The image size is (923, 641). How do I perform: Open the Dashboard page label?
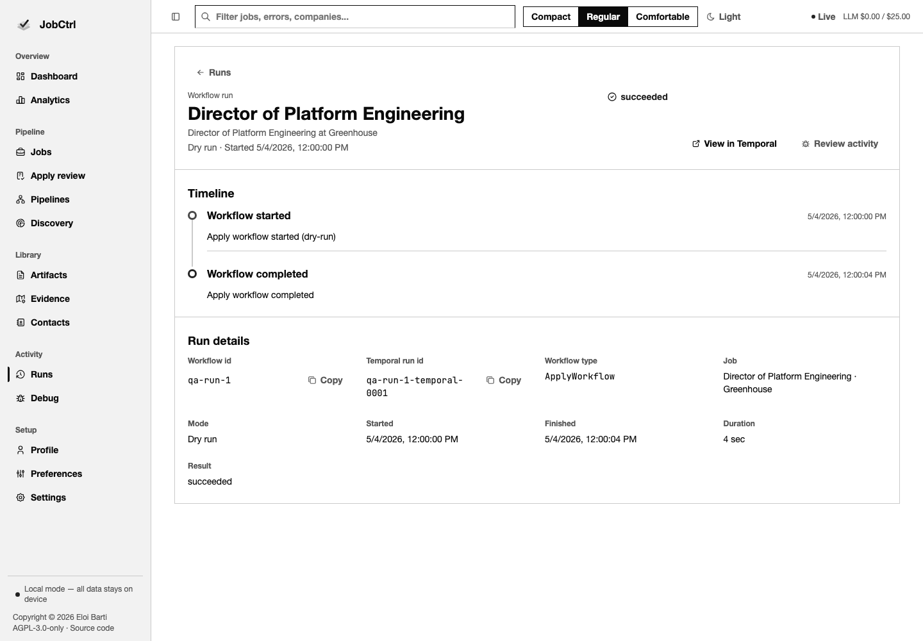(x=54, y=76)
